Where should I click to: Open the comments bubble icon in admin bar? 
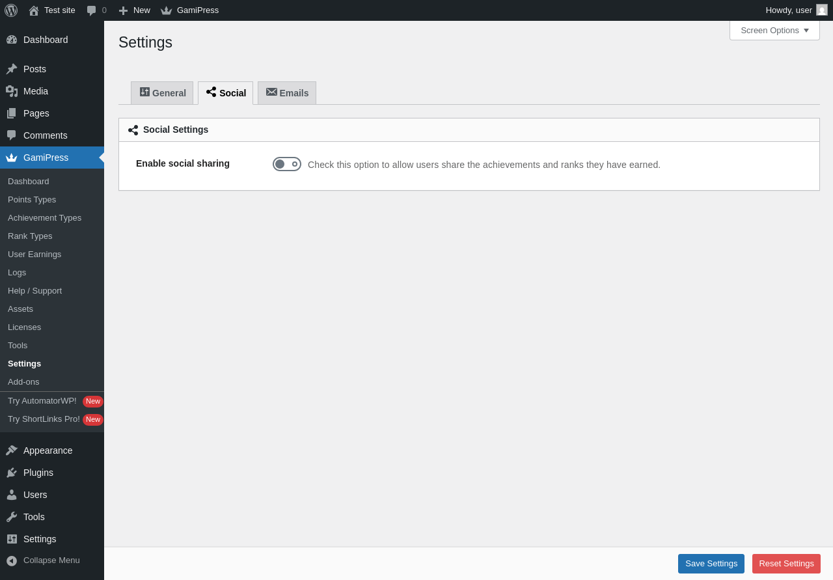[x=92, y=10]
